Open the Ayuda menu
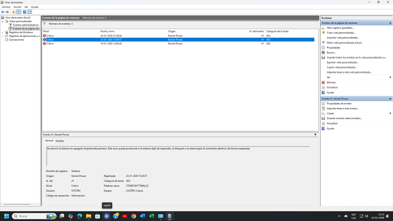Image resolution: width=393 pixels, height=221 pixels. tap(35, 7)
